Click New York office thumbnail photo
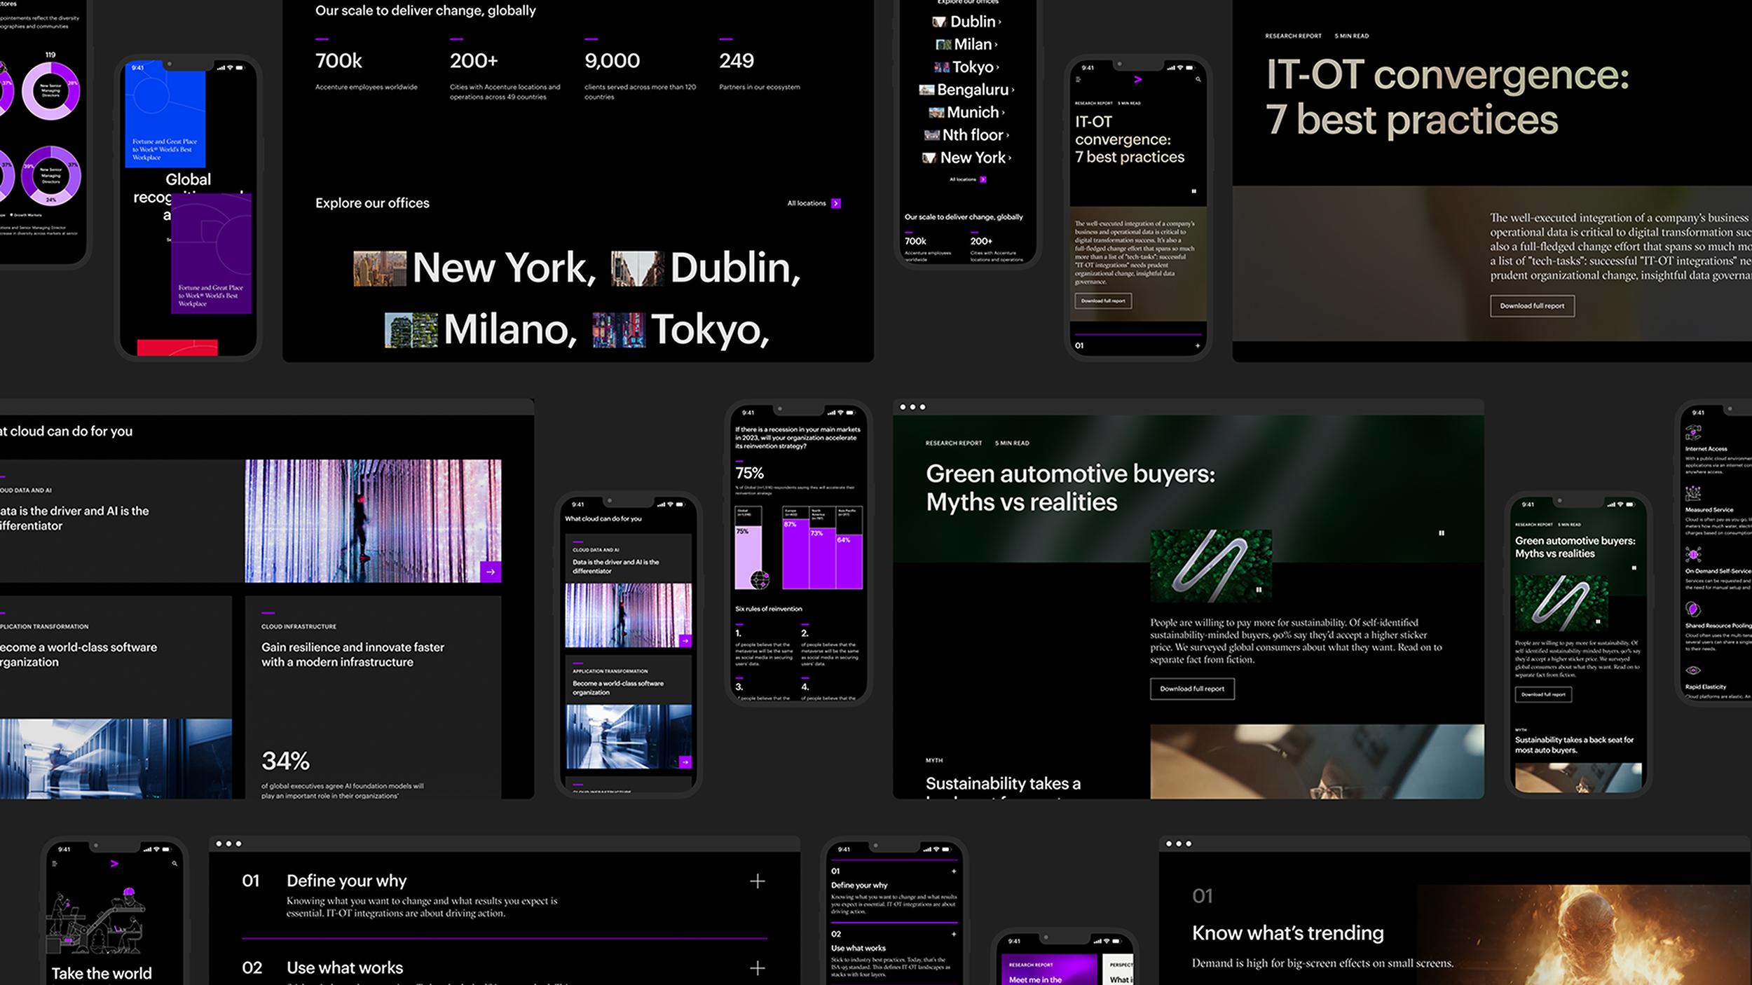This screenshot has height=985, width=1752. (379, 269)
